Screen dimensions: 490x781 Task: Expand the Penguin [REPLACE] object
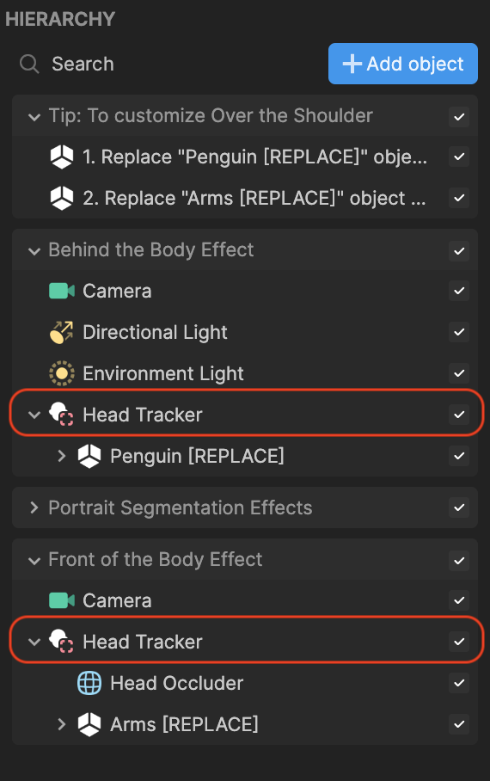point(61,456)
